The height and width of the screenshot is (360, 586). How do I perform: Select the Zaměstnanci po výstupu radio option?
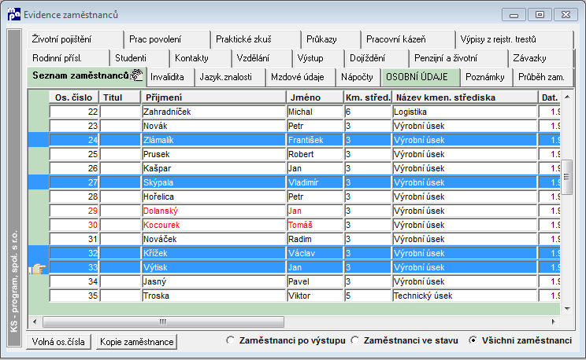click(x=286, y=340)
